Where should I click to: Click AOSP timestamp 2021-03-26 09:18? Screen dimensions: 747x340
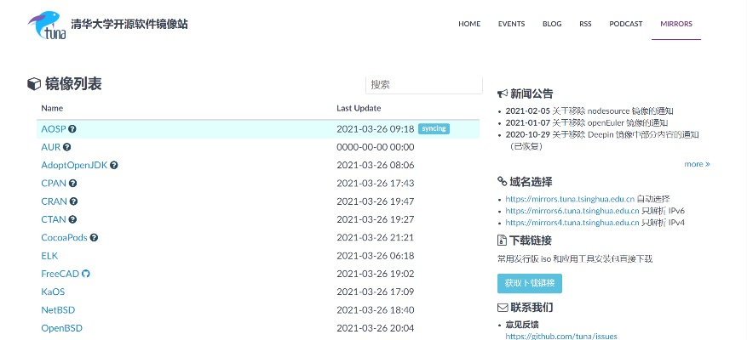(376, 129)
